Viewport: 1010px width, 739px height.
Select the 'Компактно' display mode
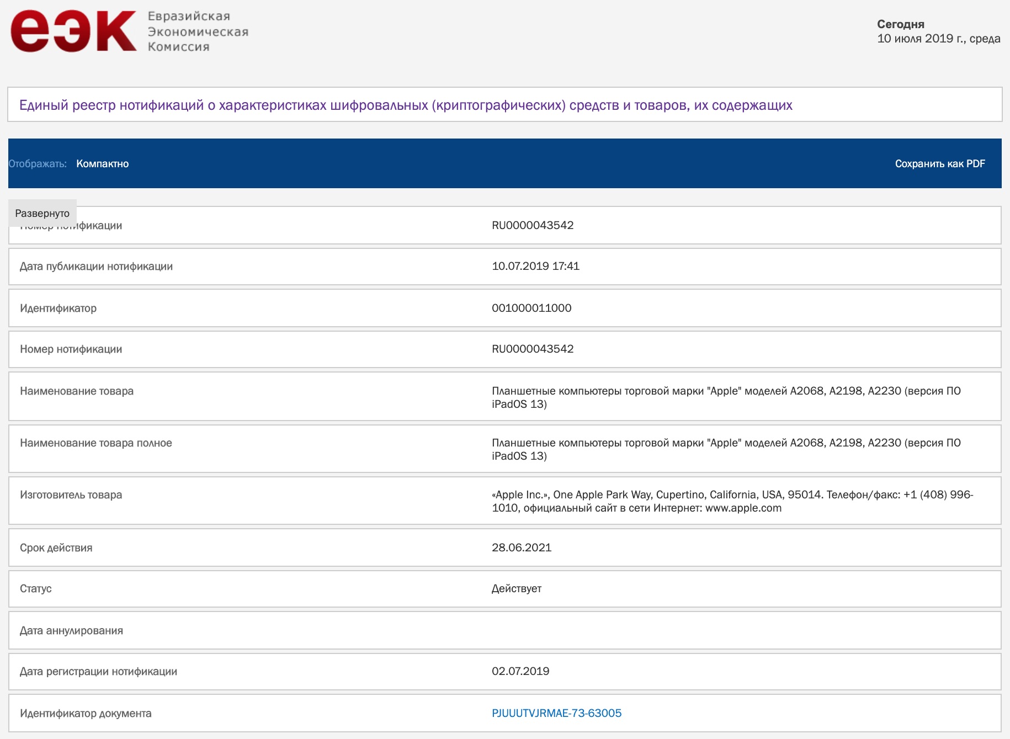[x=103, y=164]
